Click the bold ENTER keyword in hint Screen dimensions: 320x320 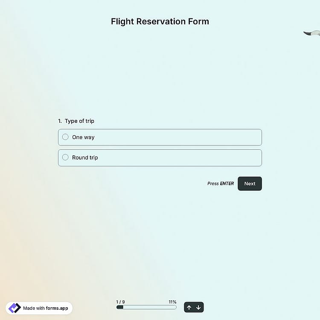click(227, 183)
